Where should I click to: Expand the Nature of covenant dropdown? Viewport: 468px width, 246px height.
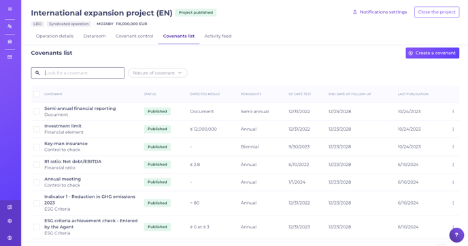pyautogui.click(x=158, y=73)
